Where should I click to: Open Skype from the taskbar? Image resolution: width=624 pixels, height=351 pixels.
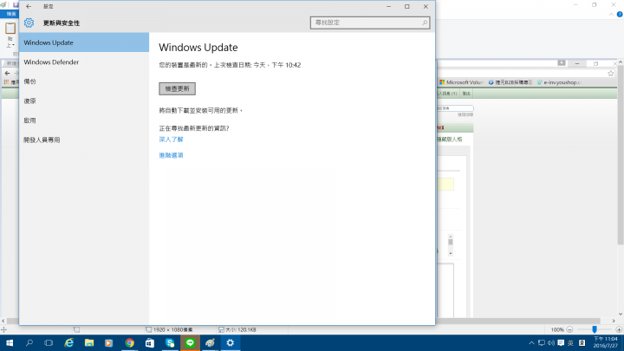(170, 342)
